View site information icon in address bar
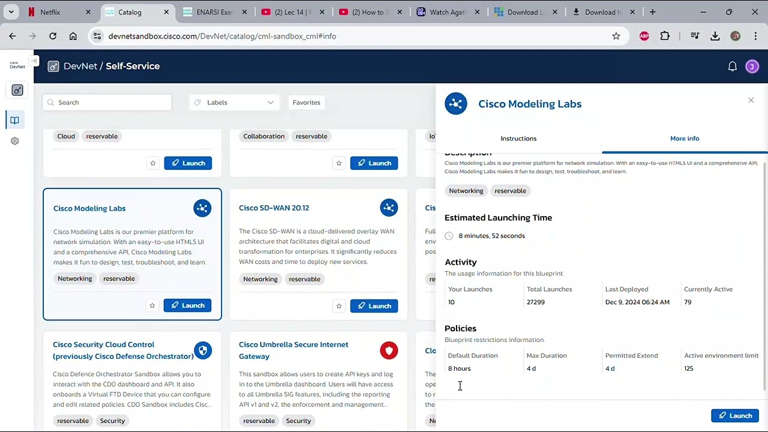768x432 pixels. point(98,36)
